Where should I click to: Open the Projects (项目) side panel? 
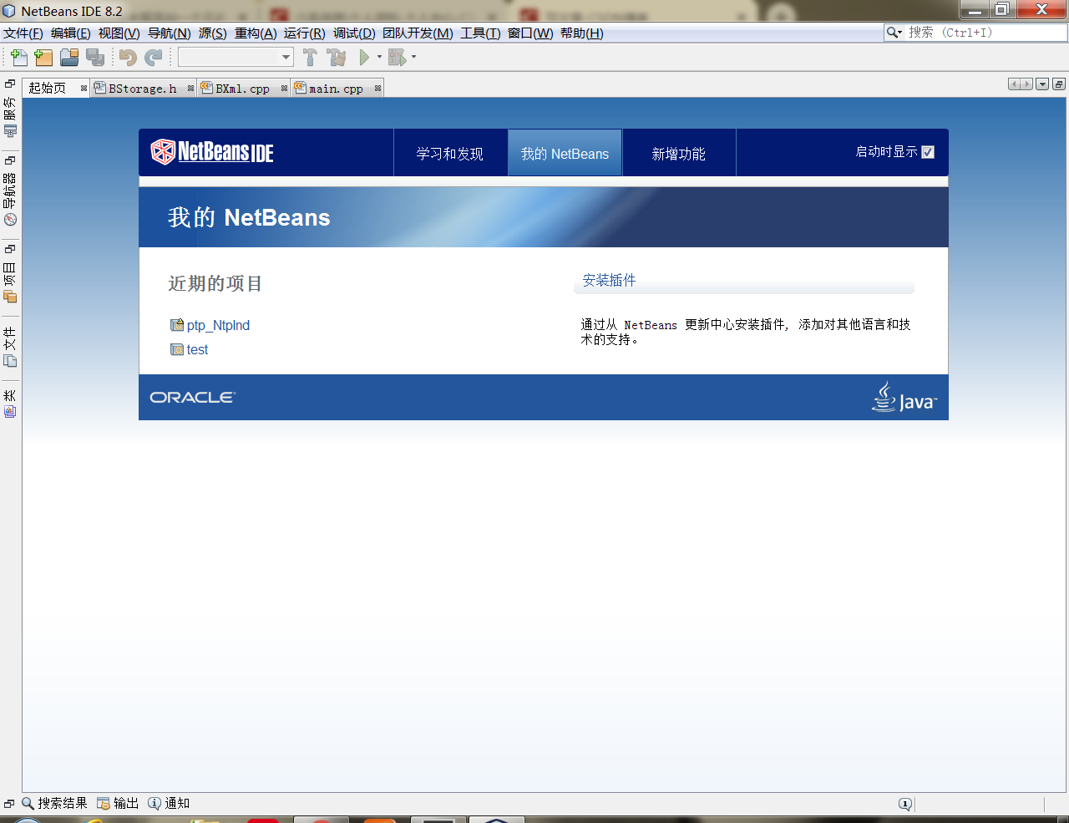click(x=10, y=282)
